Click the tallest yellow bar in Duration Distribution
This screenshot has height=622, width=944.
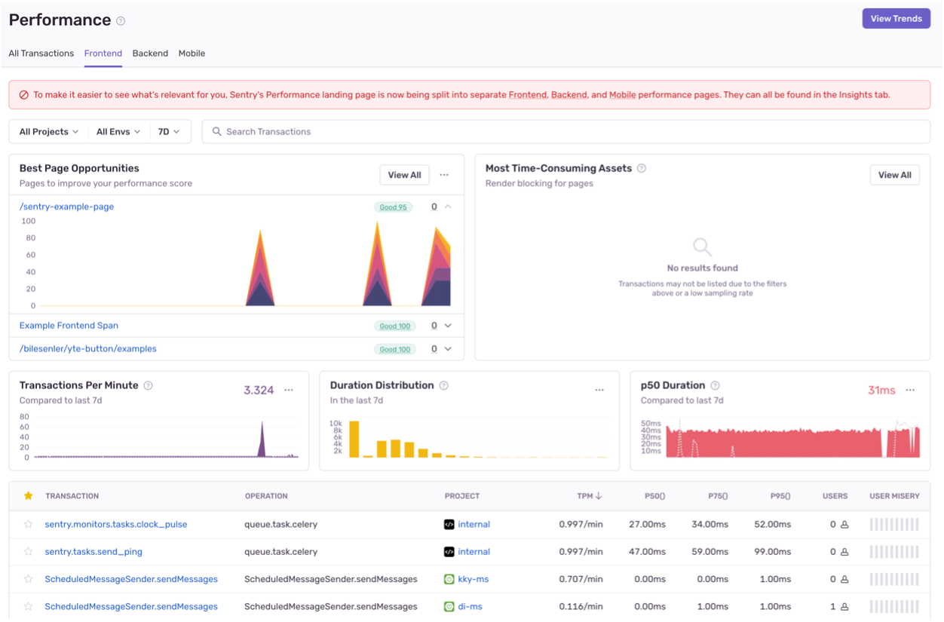point(354,440)
